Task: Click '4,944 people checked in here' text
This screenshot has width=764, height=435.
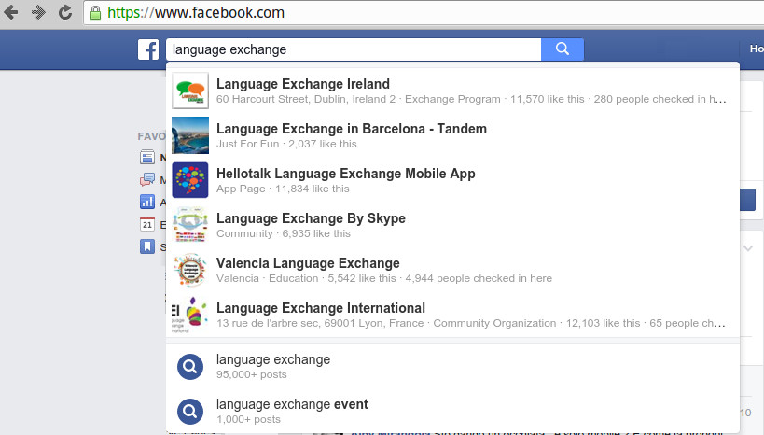Action: (479, 278)
